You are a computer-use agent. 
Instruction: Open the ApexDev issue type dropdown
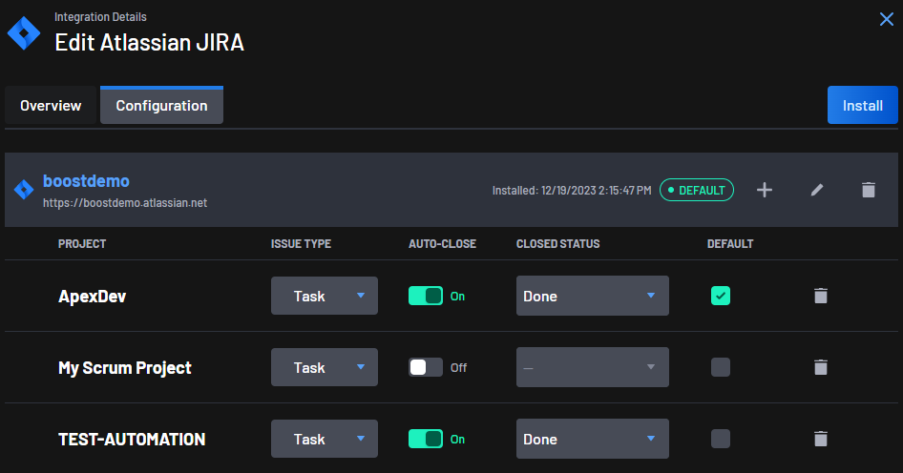pyautogui.click(x=325, y=296)
